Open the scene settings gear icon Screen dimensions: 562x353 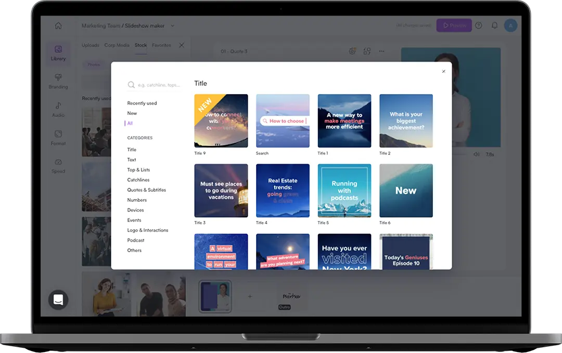[x=352, y=51]
